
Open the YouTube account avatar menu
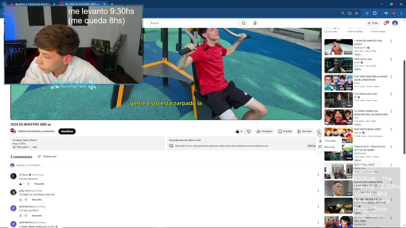(x=395, y=23)
